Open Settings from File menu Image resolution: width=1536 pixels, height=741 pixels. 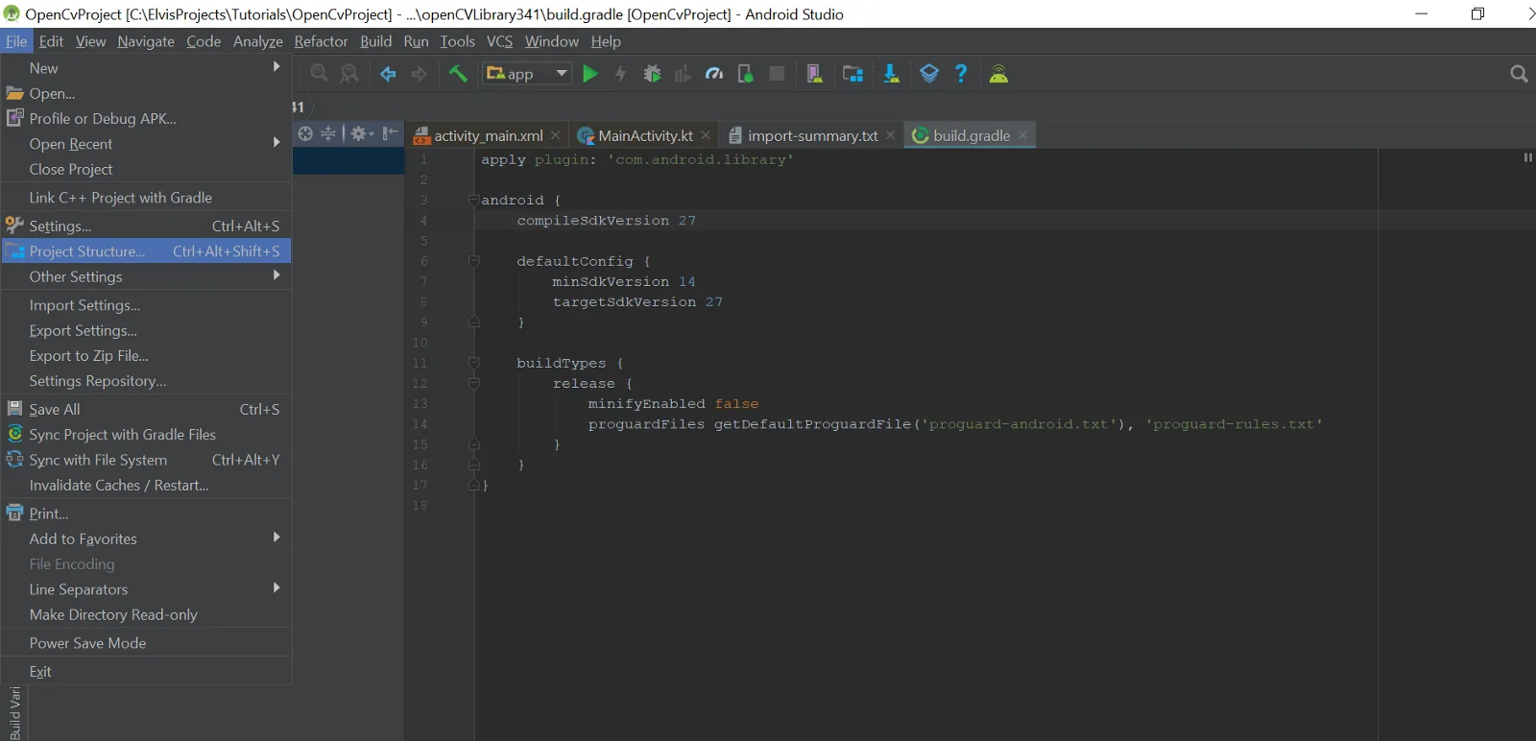[146, 226]
